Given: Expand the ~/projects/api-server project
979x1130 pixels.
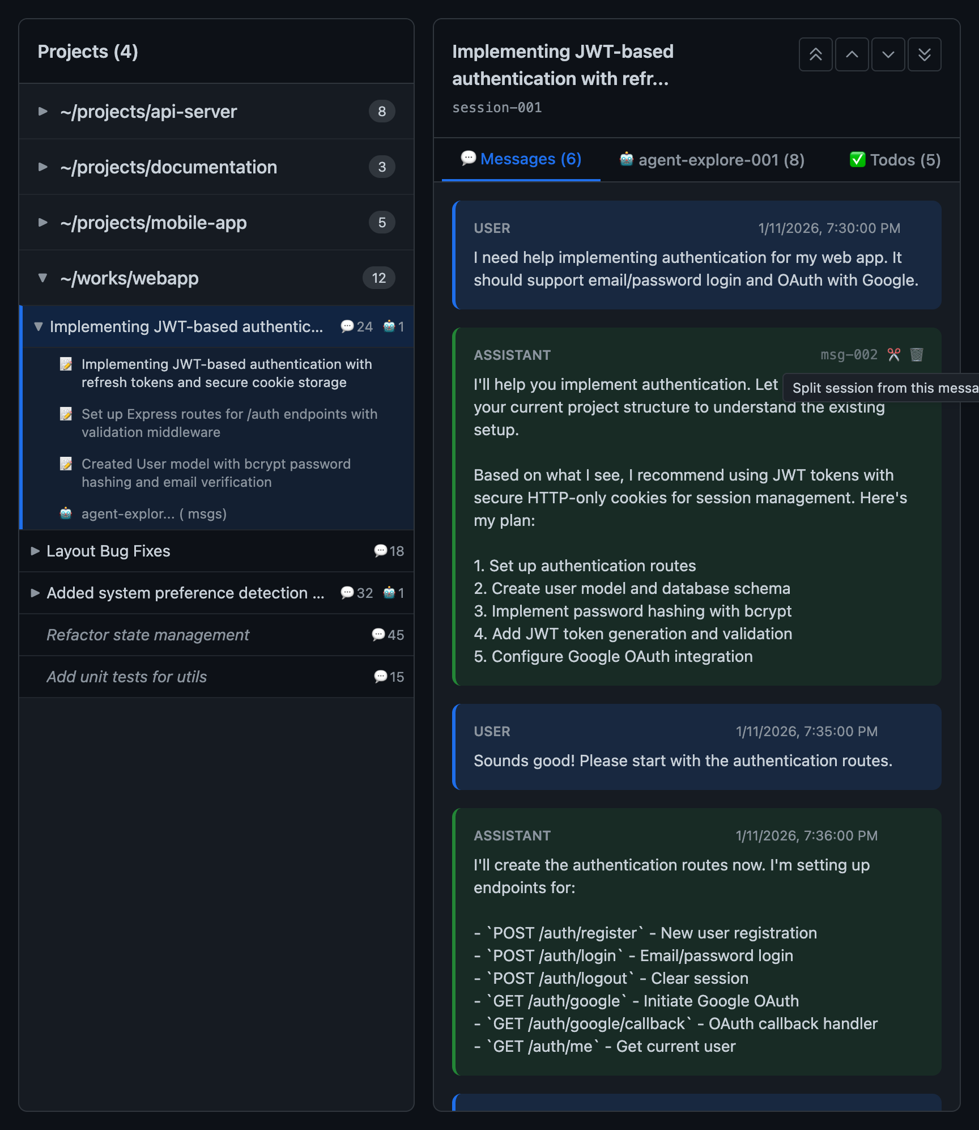Looking at the screenshot, I should [43, 112].
